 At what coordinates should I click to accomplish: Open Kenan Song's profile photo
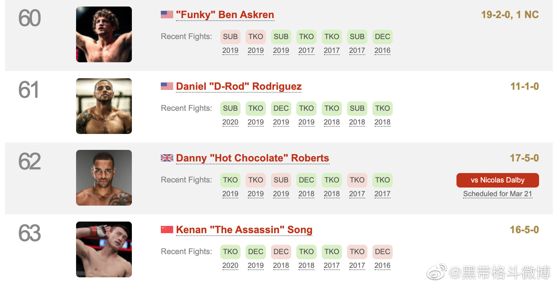click(x=104, y=249)
